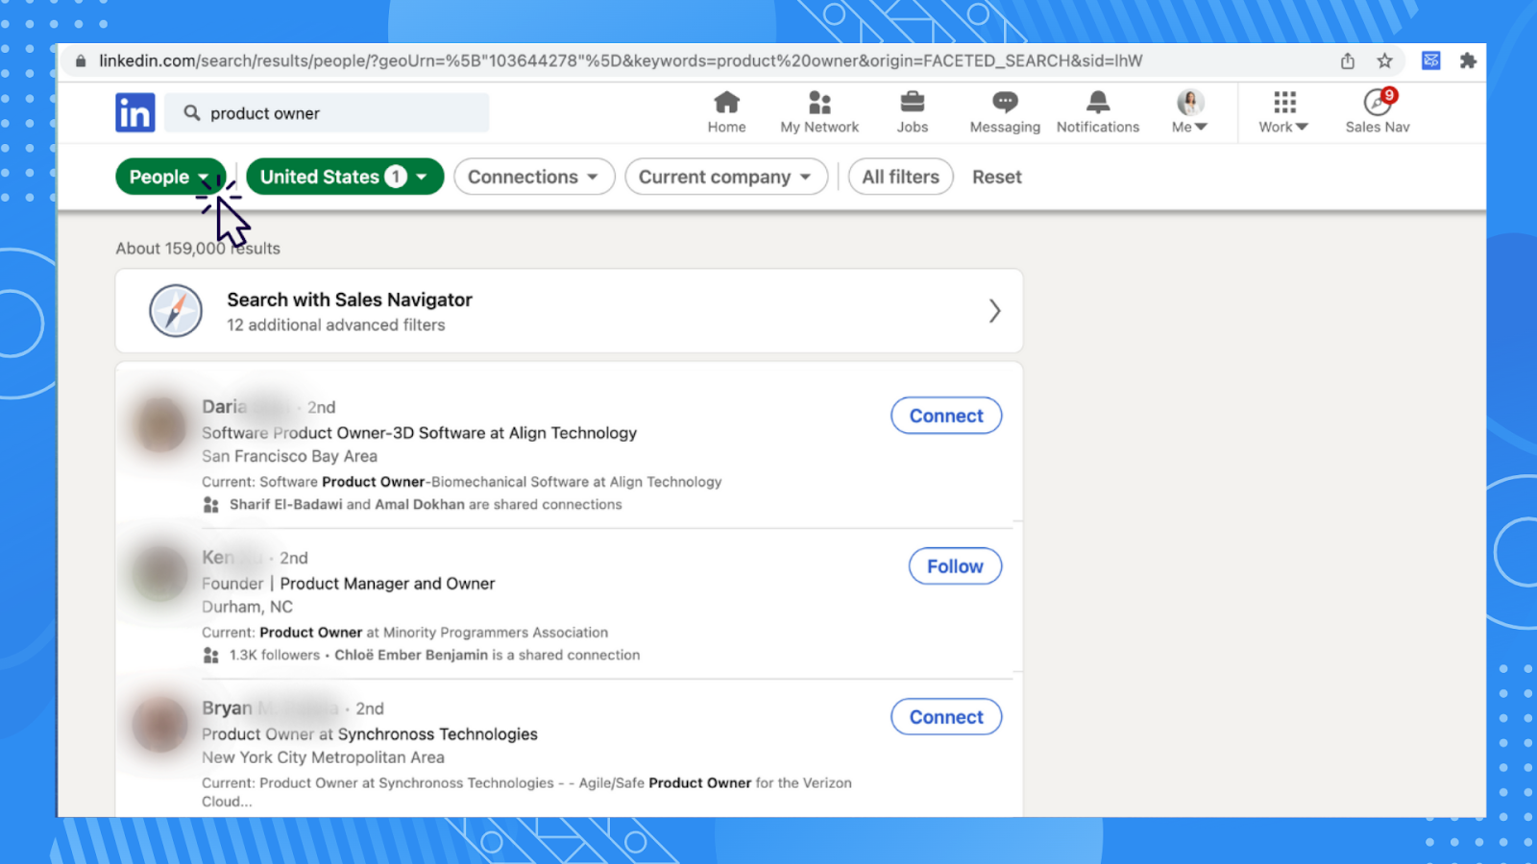This screenshot has width=1537, height=864.
Task: Click the product owner search field
Action: coord(327,112)
